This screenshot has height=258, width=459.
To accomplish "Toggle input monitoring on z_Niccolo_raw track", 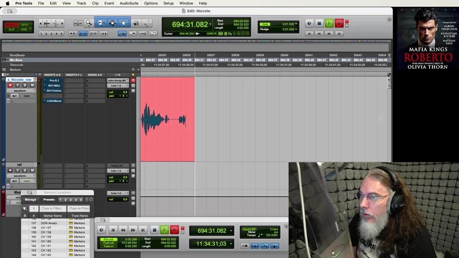I will click(x=18, y=85).
